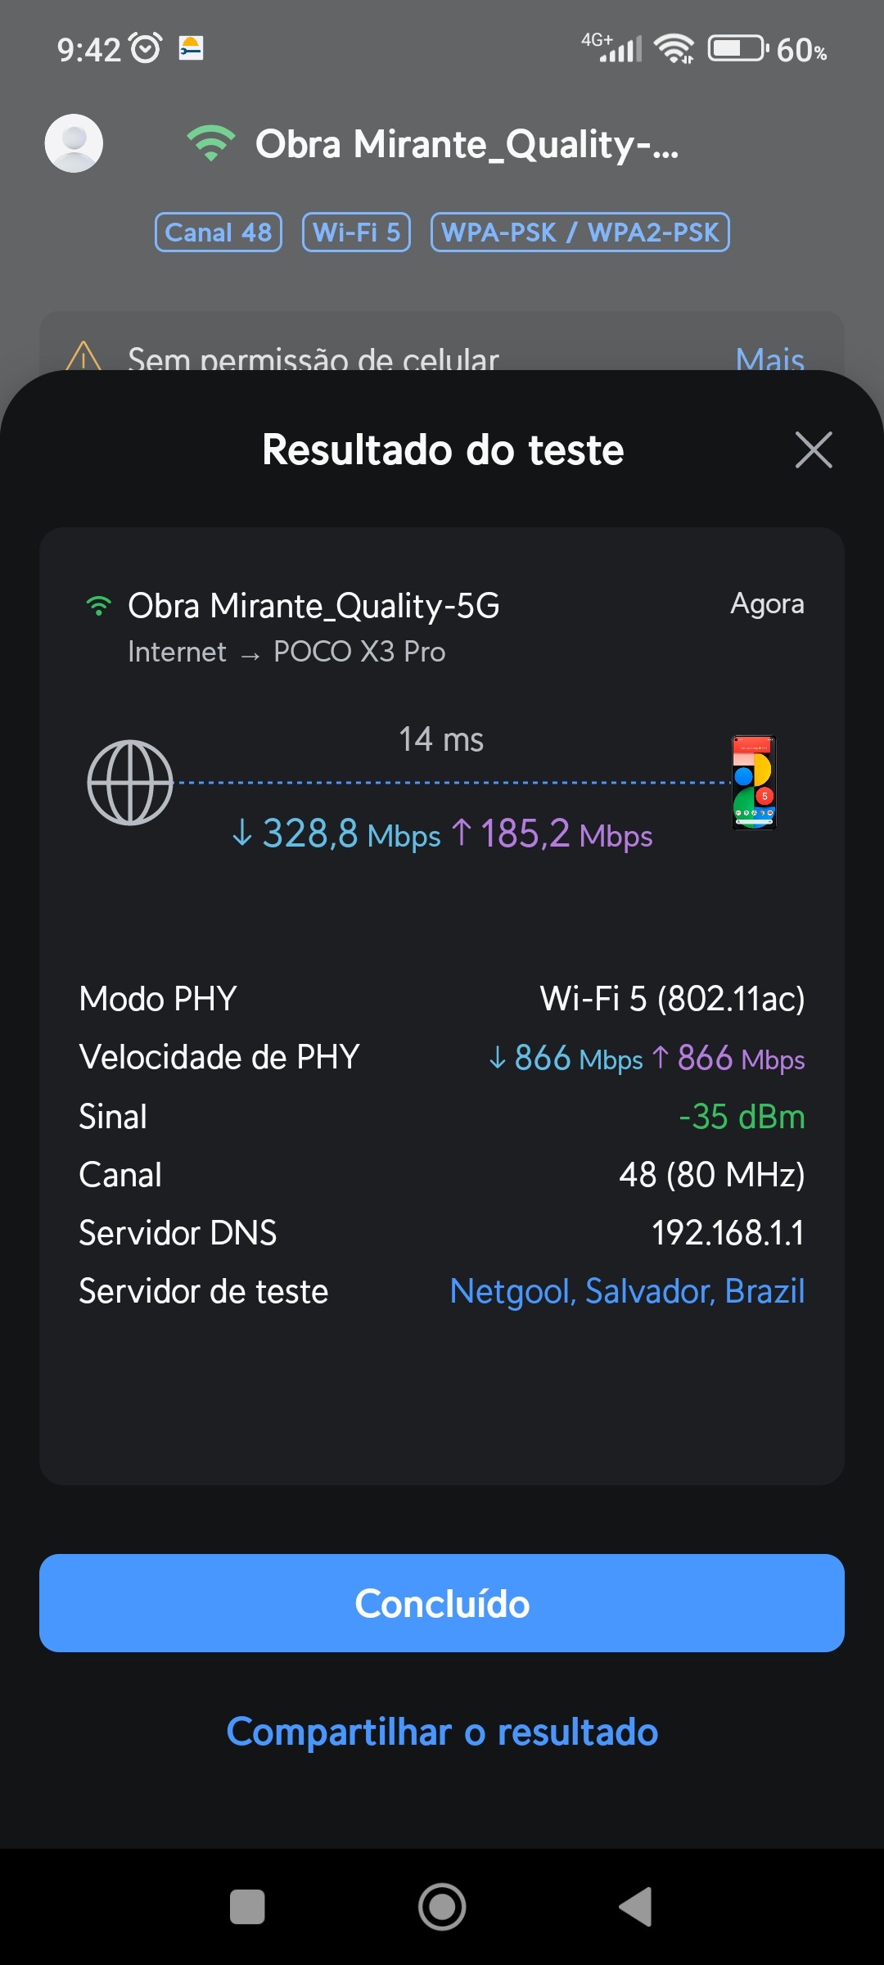Tap the 328,8 Mbps download speed
The image size is (884, 1965).
[x=337, y=834]
